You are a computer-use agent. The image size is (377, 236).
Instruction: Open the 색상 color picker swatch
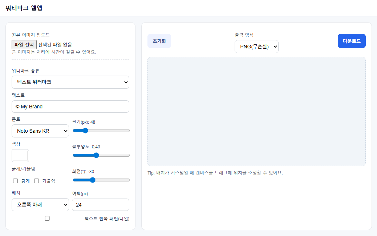coord(20,156)
